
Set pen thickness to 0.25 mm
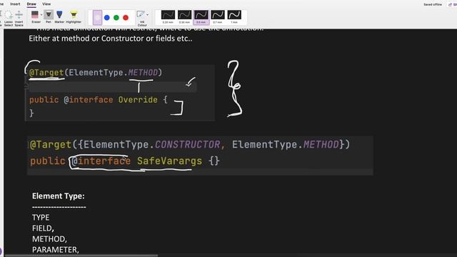(168, 17)
